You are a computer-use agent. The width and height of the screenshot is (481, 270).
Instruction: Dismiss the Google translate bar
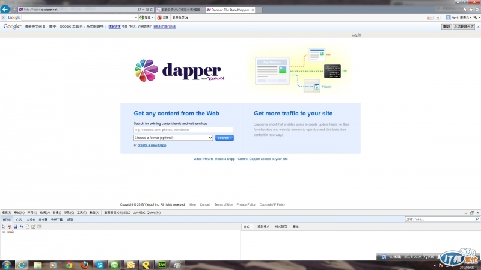478,27
